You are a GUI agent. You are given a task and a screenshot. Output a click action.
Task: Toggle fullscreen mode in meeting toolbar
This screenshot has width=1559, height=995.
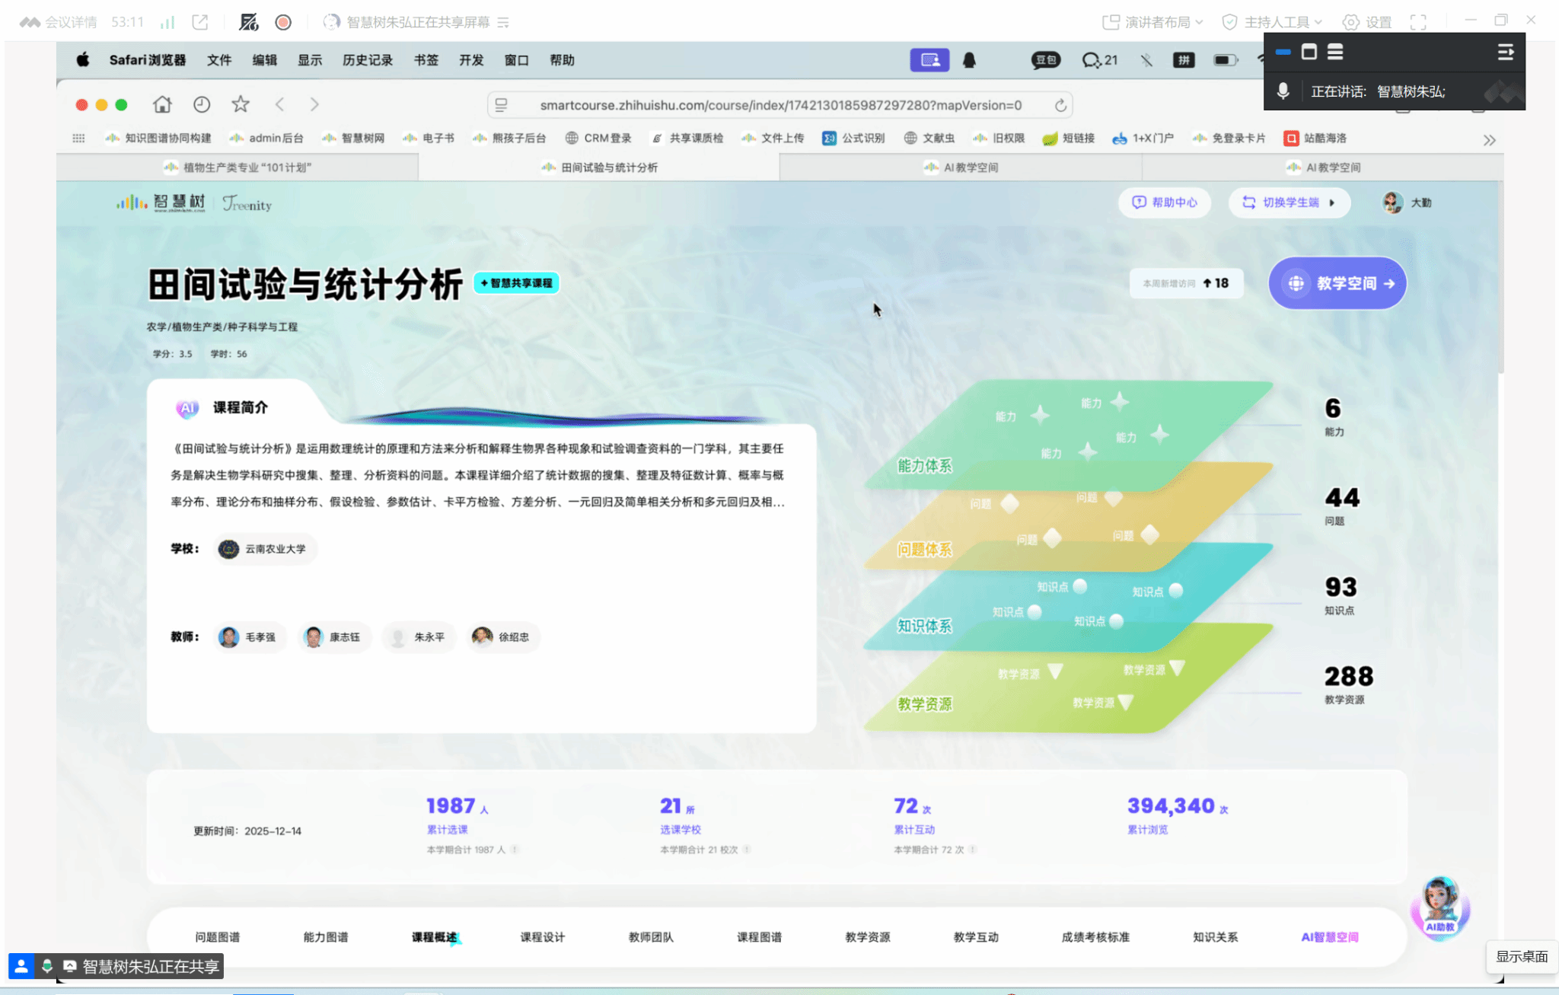click(x=1418, y=22)
